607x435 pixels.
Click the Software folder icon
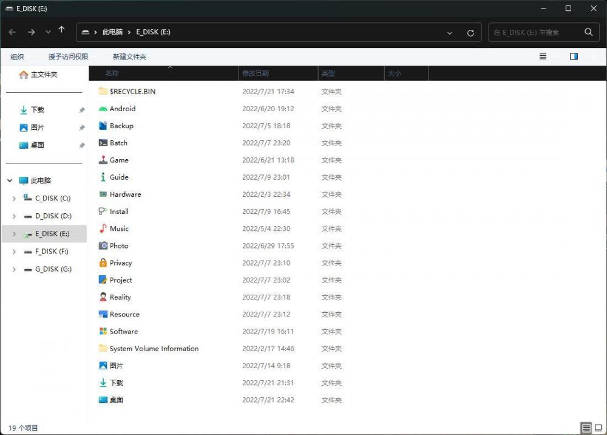coord(103,332)
